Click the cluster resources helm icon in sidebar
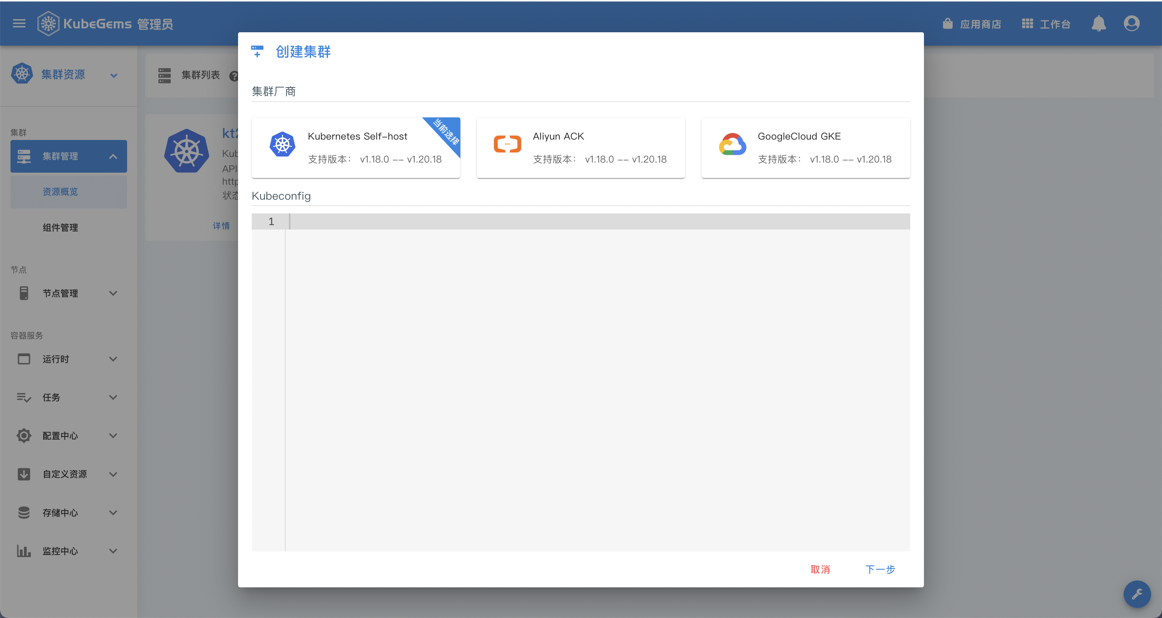The width and height of the screenshot is (1162, 618). click(x=22, y=73)
